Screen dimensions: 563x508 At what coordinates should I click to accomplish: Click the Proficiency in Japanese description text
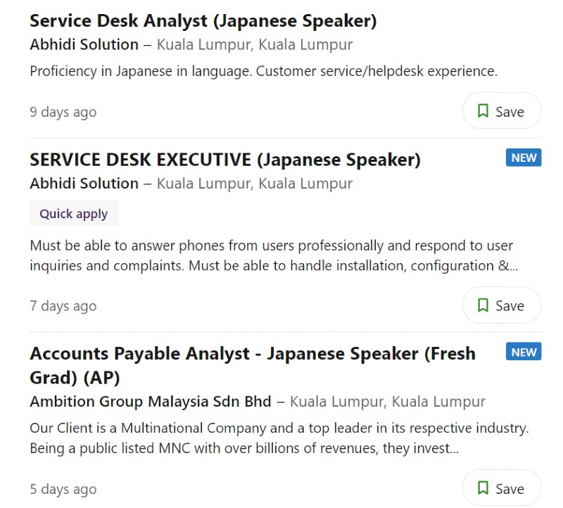pyautogui.click(x=263, y=71)
